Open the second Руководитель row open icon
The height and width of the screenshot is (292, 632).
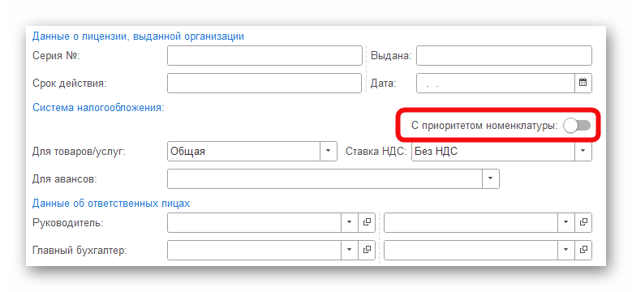(583, 222)
